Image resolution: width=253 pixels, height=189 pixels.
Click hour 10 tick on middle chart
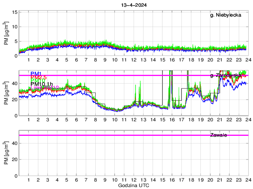point(115,120)
